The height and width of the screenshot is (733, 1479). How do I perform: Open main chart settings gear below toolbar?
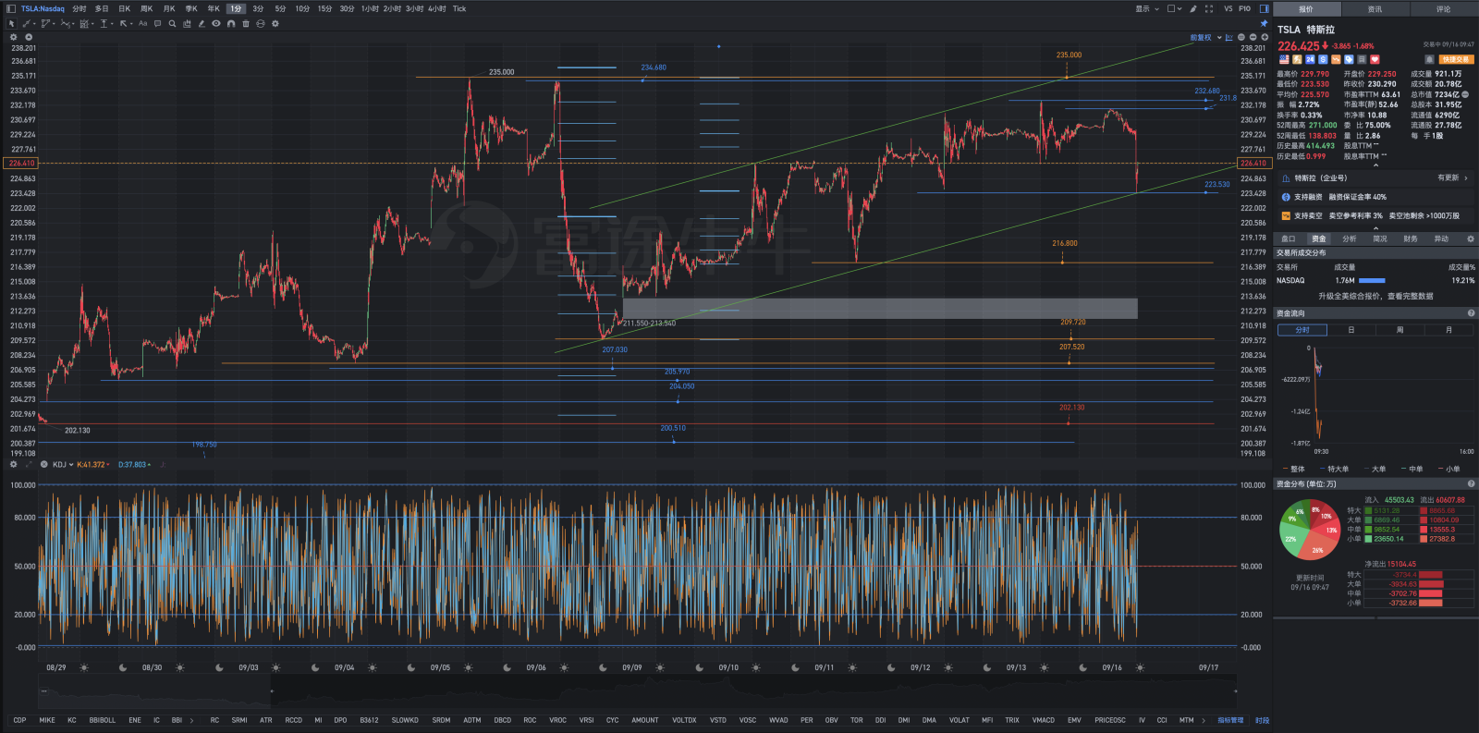(13, 37)
